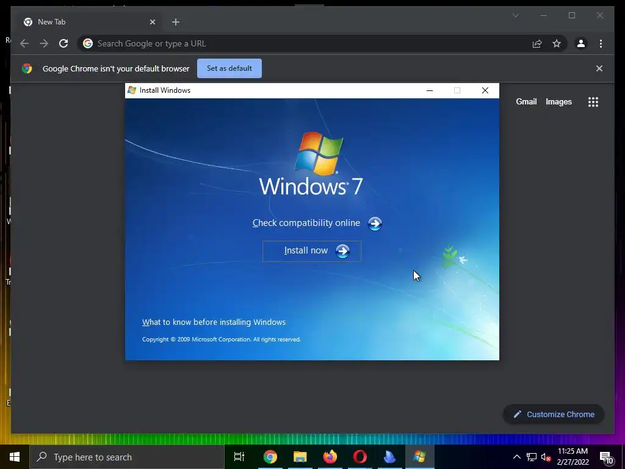
Task: Click the Google logo in the address bar
Action: 88,43
